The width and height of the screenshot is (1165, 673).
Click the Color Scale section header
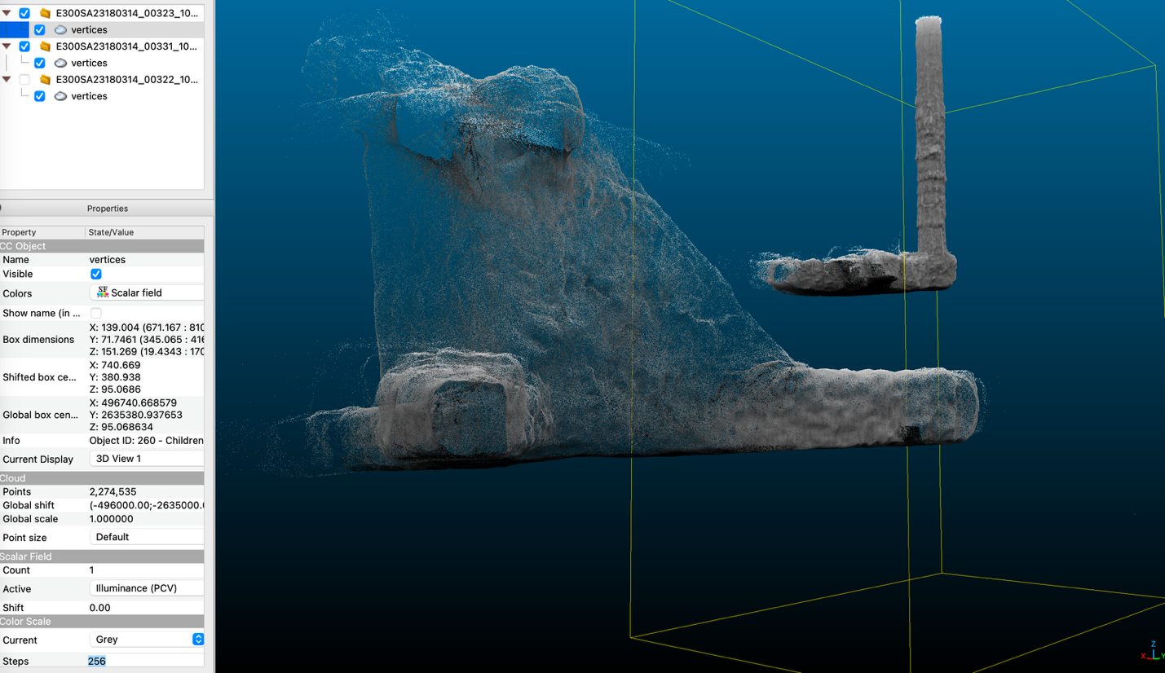(x=102, y=621)
